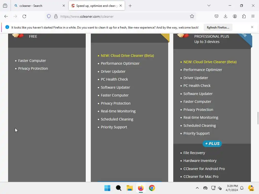Bookmark this page with the star
This screenshot has height=194, width=259.
pos(192,16)
